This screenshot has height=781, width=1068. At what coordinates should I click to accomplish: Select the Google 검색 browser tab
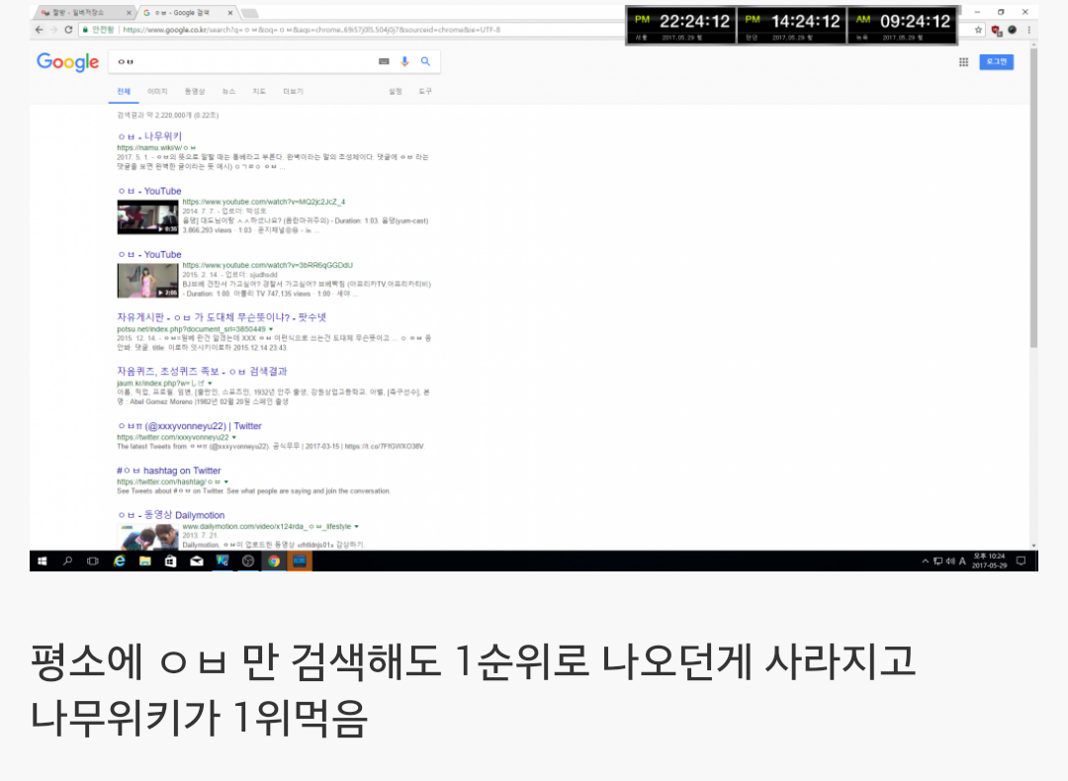186,13
